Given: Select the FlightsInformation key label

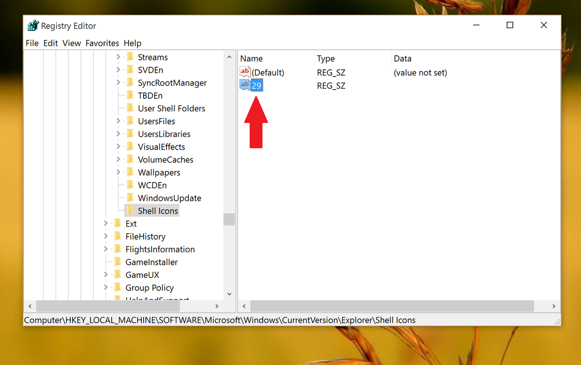Looking at the screenshot, I should click(160, 249).
